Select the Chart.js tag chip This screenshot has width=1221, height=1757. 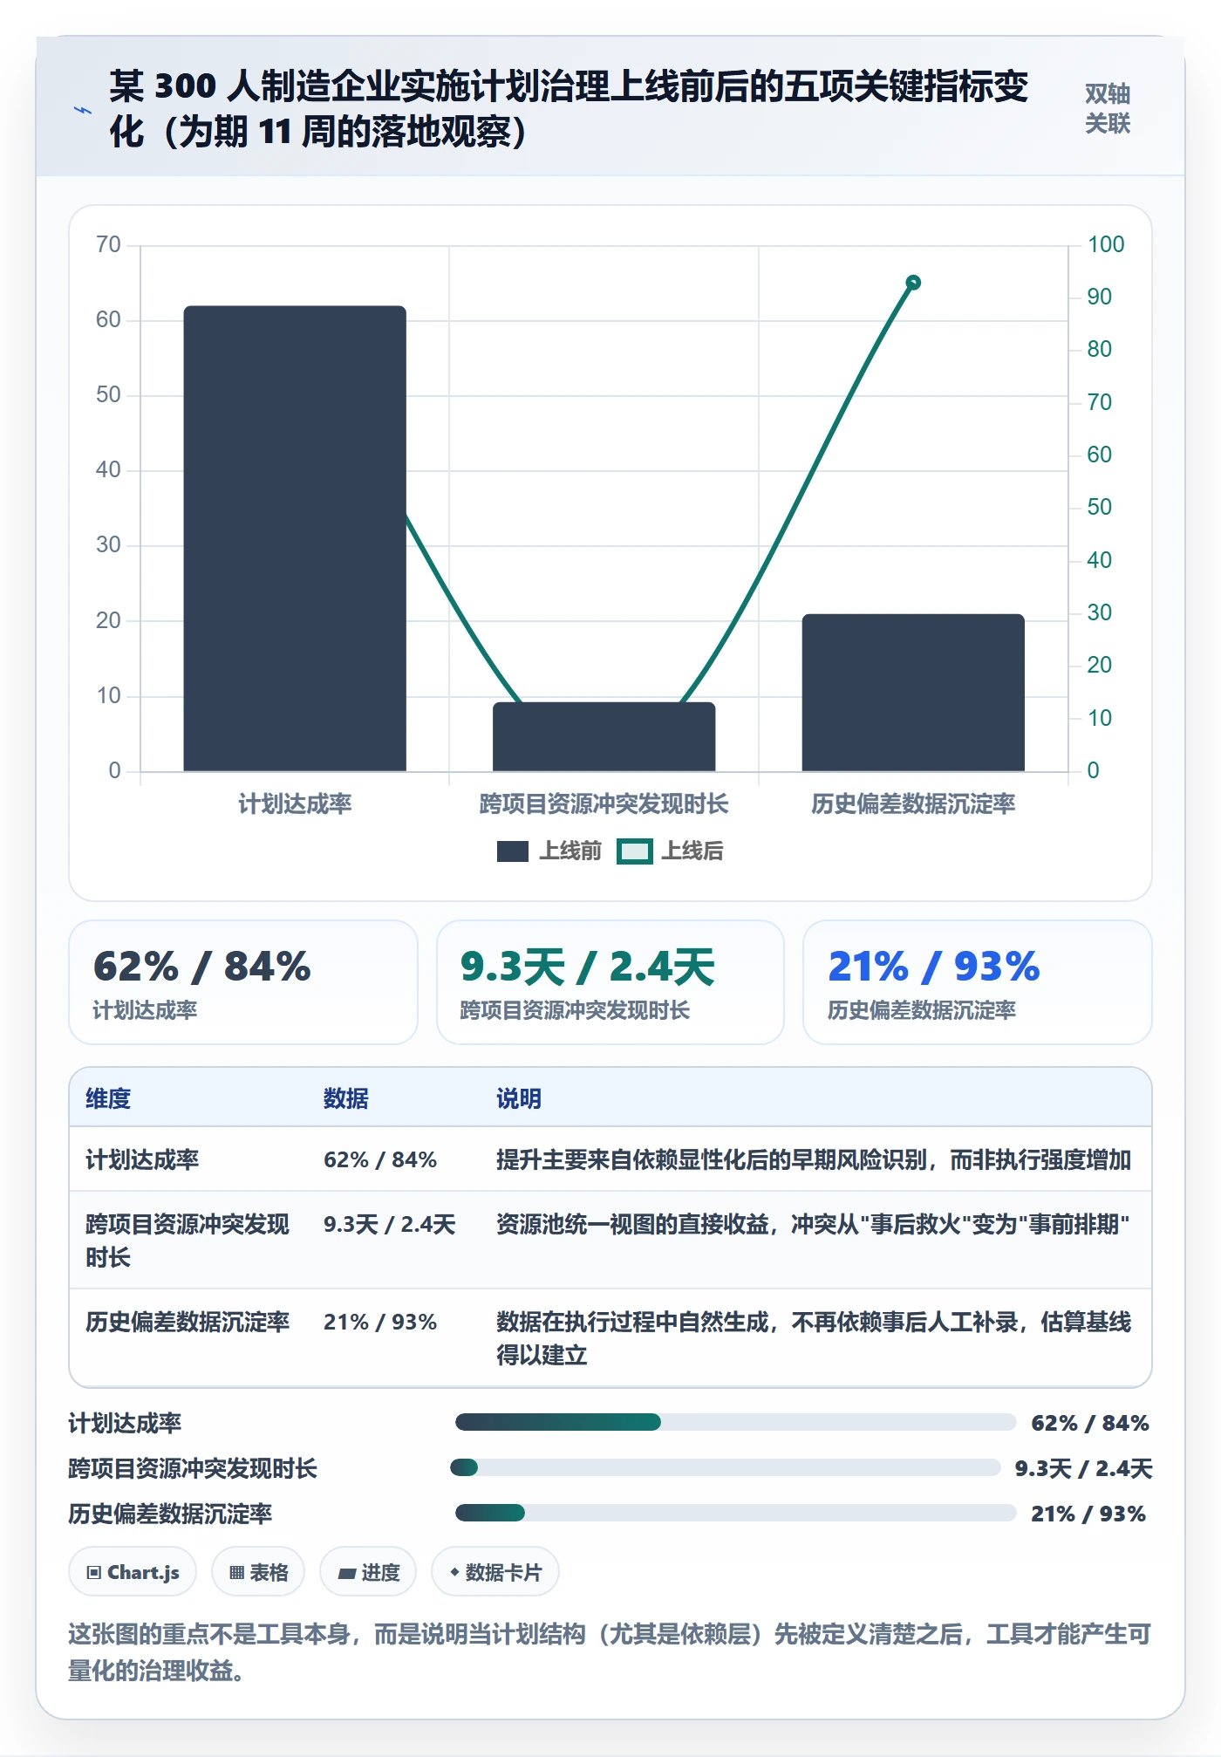(133, 1572)
